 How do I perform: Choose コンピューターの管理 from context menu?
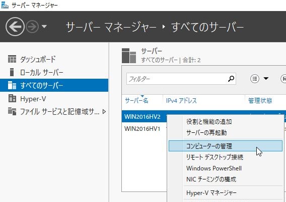pos(226,146)
